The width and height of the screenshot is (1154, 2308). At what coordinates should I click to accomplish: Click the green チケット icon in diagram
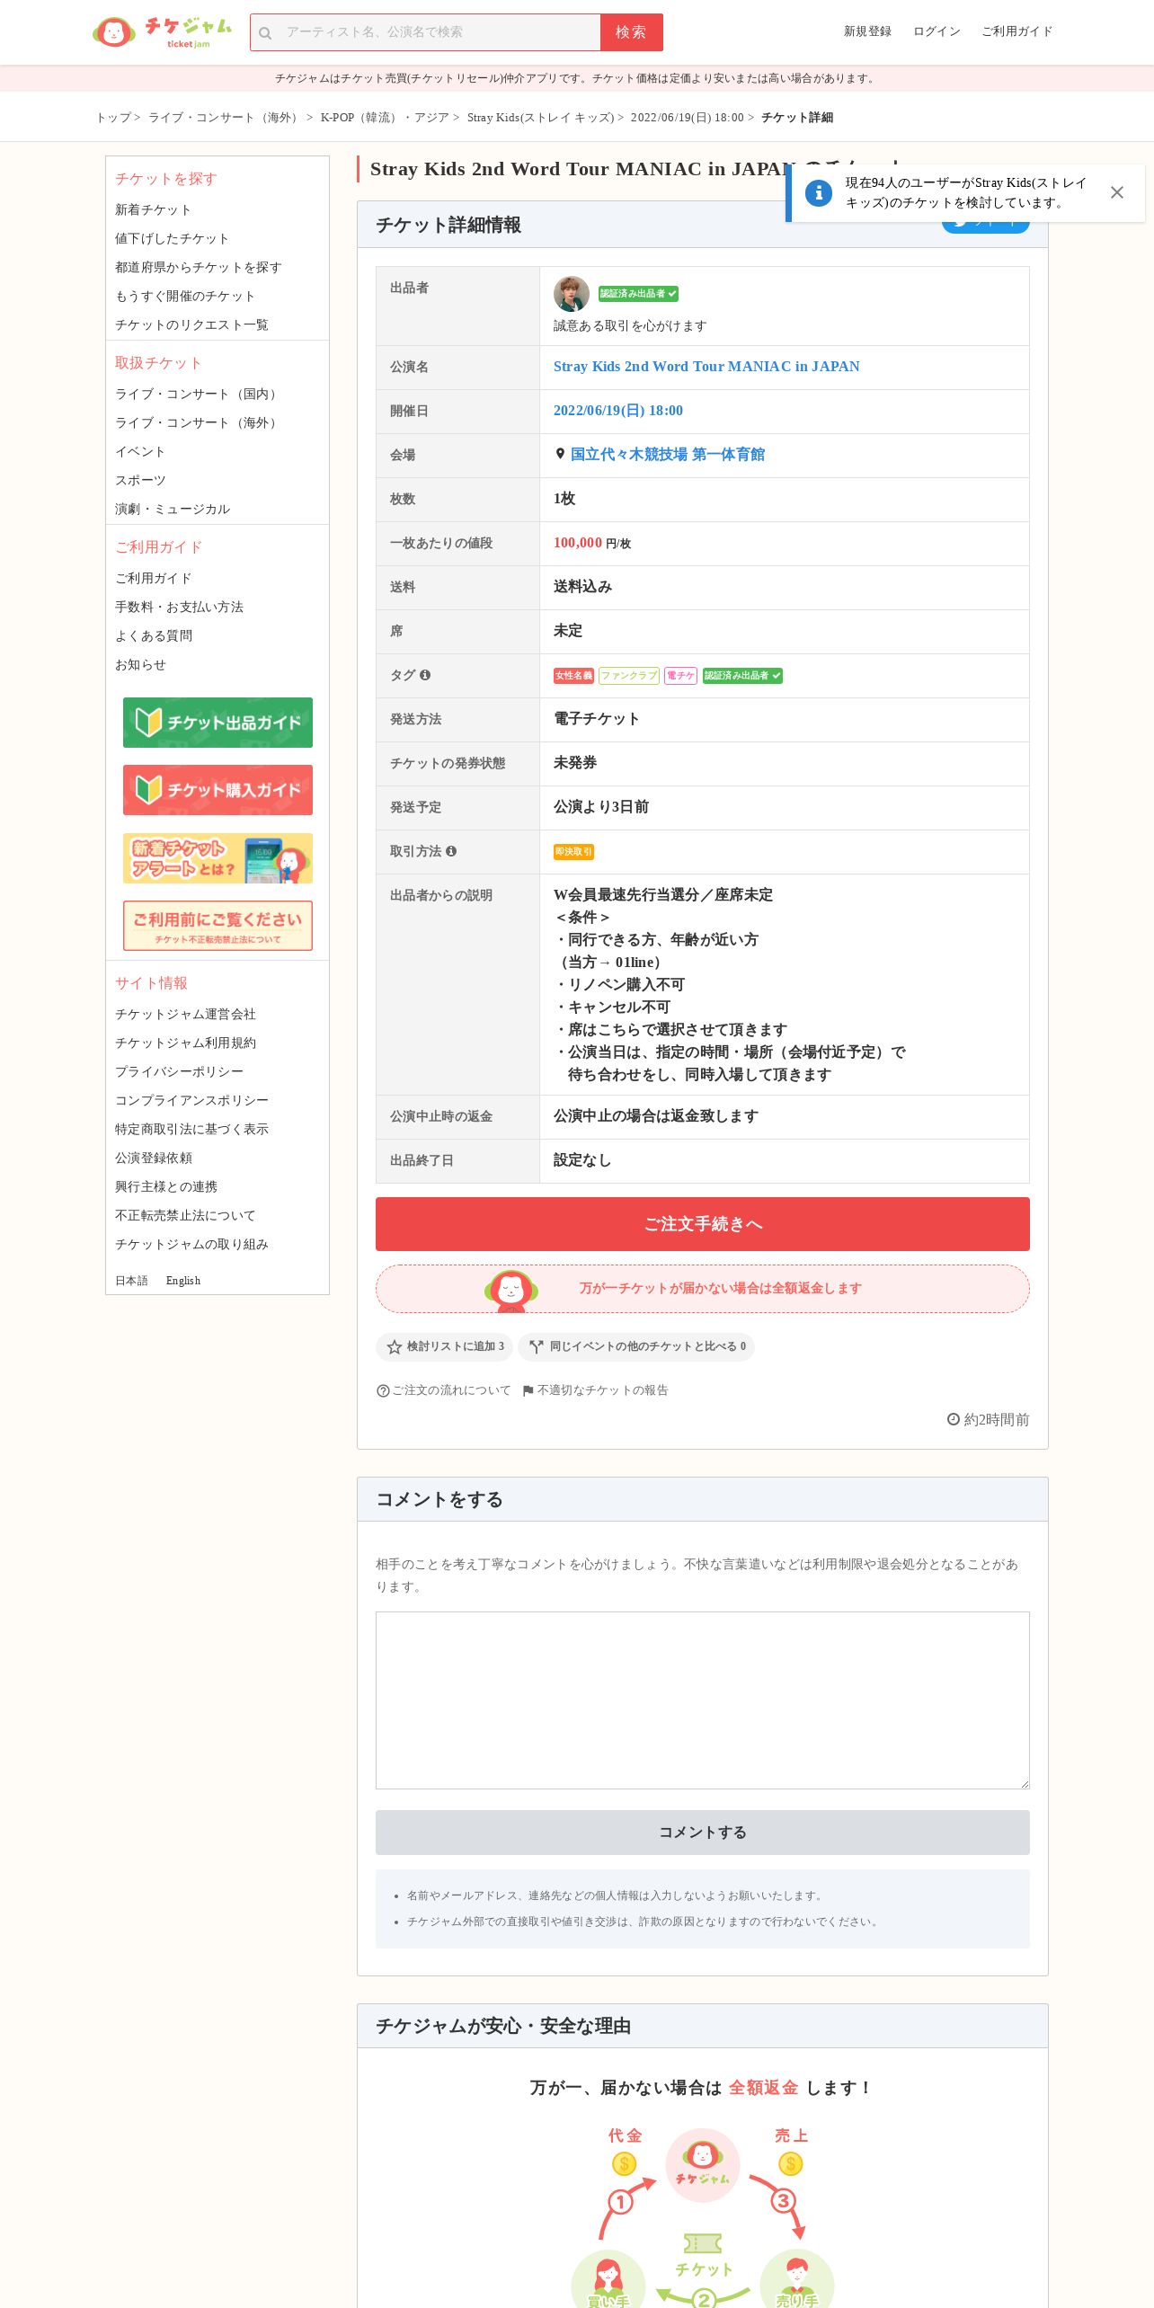703,2243
